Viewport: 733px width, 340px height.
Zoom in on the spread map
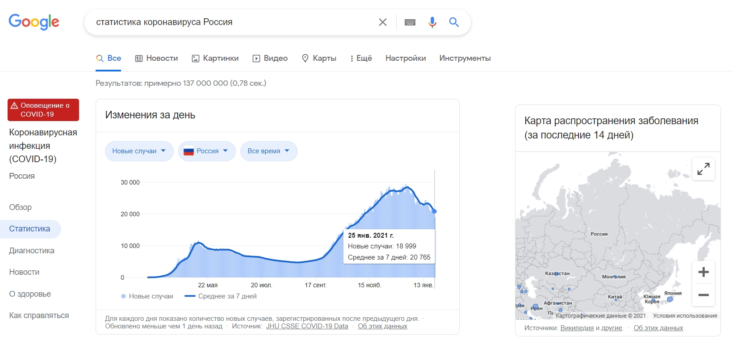(x=703, y=272)
